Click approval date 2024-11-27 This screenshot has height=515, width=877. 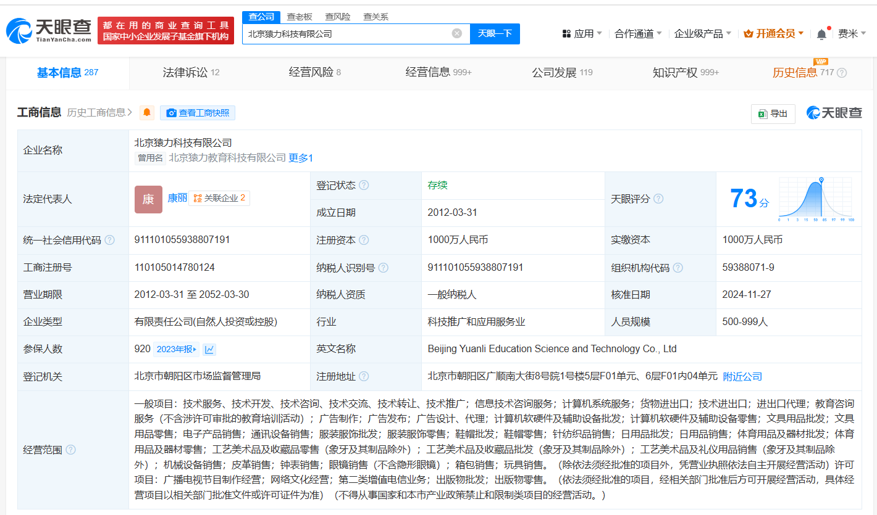pos(747,295)
